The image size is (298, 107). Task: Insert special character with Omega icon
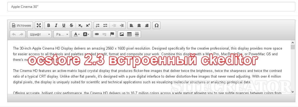(157, 25)
